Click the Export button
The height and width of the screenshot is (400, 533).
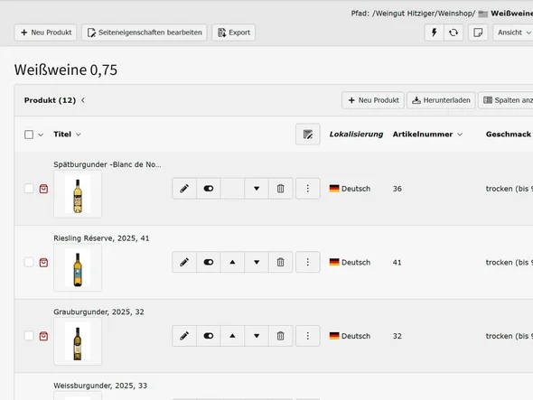click(234, 33)
